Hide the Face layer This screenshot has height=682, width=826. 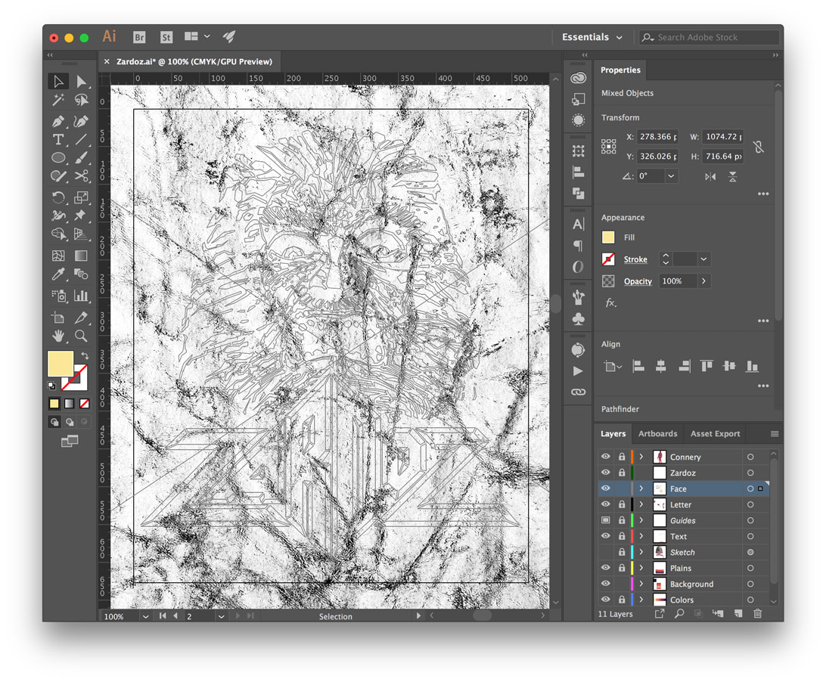[606, 488]
